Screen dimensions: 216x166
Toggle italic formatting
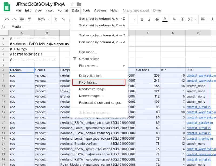coord(150,19)
